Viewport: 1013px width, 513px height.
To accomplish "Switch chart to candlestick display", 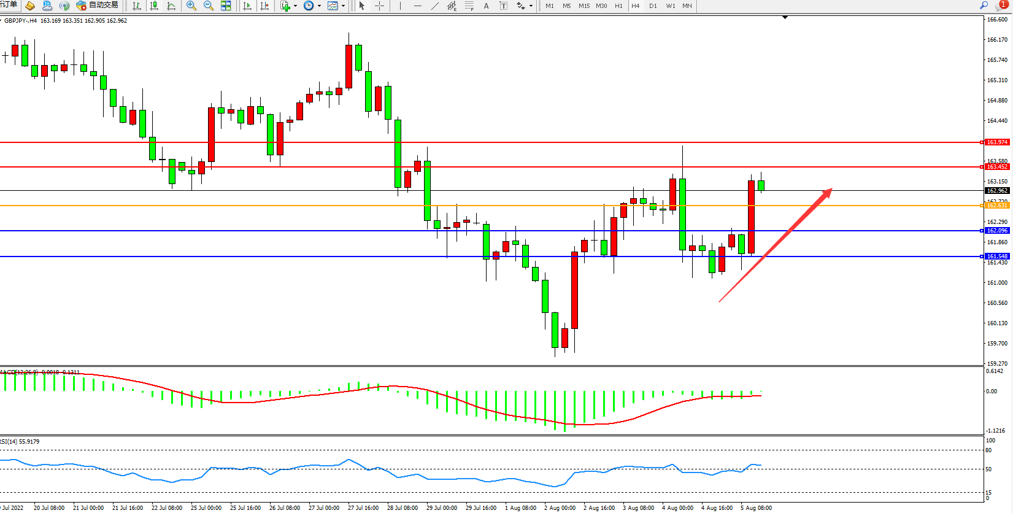I will pos(154,6).
